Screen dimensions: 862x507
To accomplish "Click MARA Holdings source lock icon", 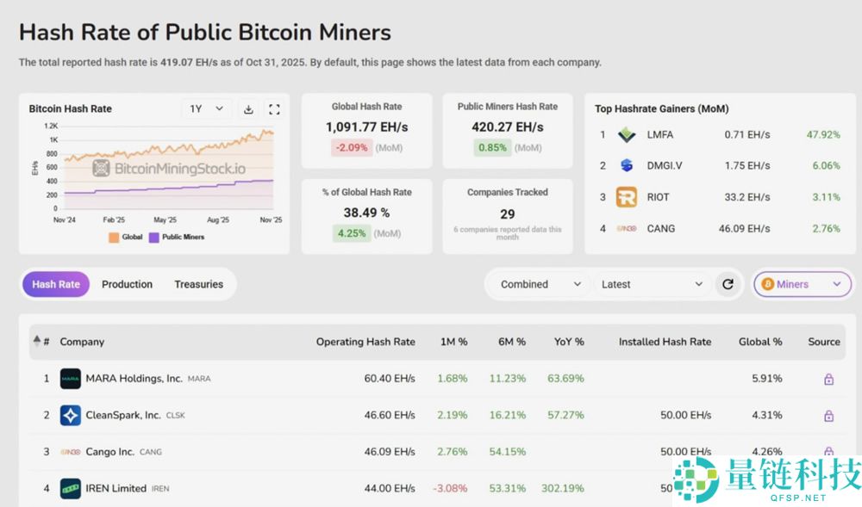I will (x=828, y=379).
